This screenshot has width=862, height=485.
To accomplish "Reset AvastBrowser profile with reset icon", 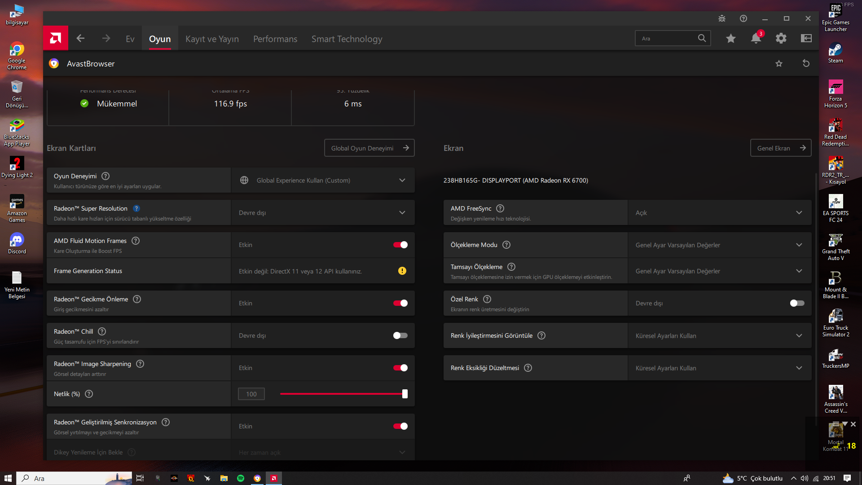I will click(806, 63).
